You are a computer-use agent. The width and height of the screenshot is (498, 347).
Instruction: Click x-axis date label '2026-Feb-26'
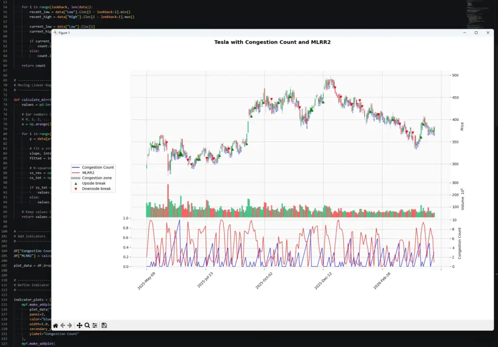click(382, 280)
